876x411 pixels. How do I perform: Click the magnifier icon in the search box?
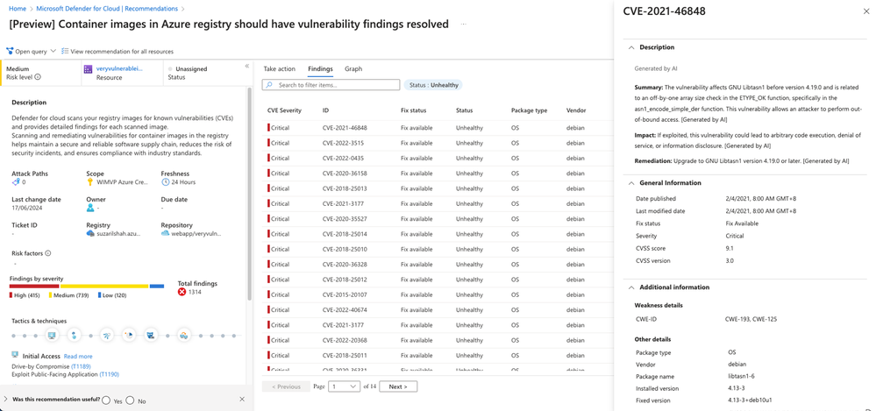270,85
